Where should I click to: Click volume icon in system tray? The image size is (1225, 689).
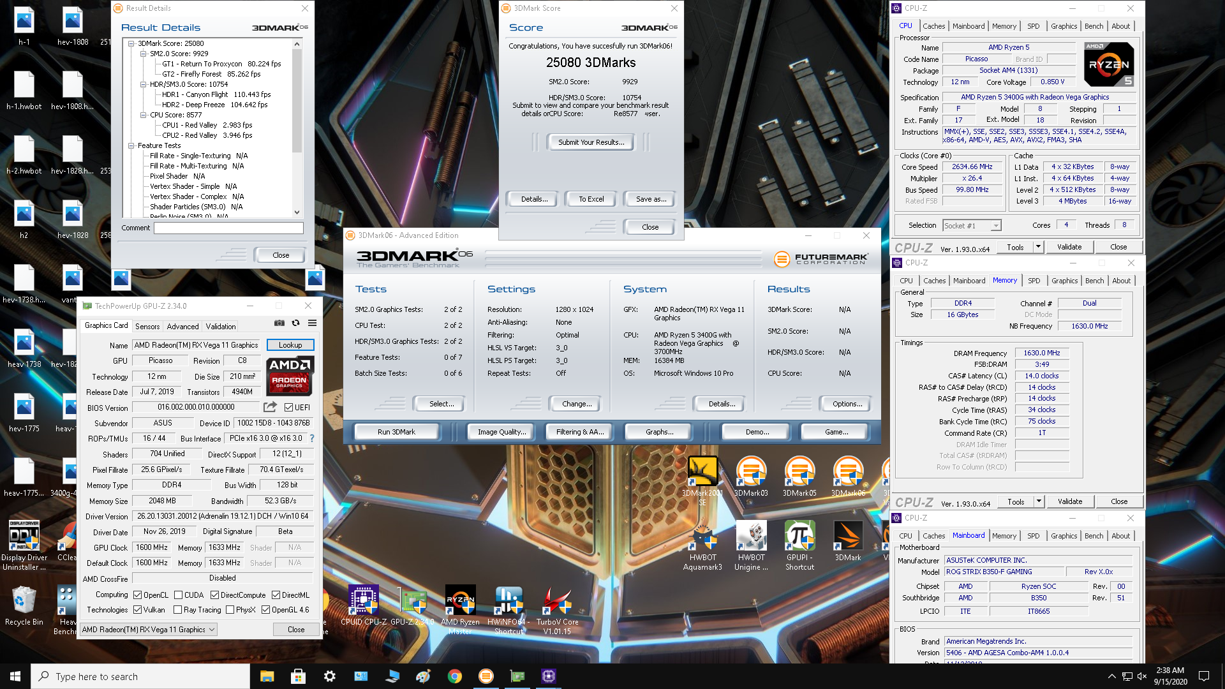[x=1142, y=676]
